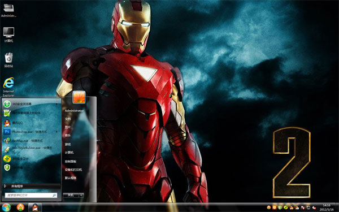The height and width of the screenshot is (212, 339).
Task: Click the search magnifier icon in Start menu
Action: pos(54,195)
